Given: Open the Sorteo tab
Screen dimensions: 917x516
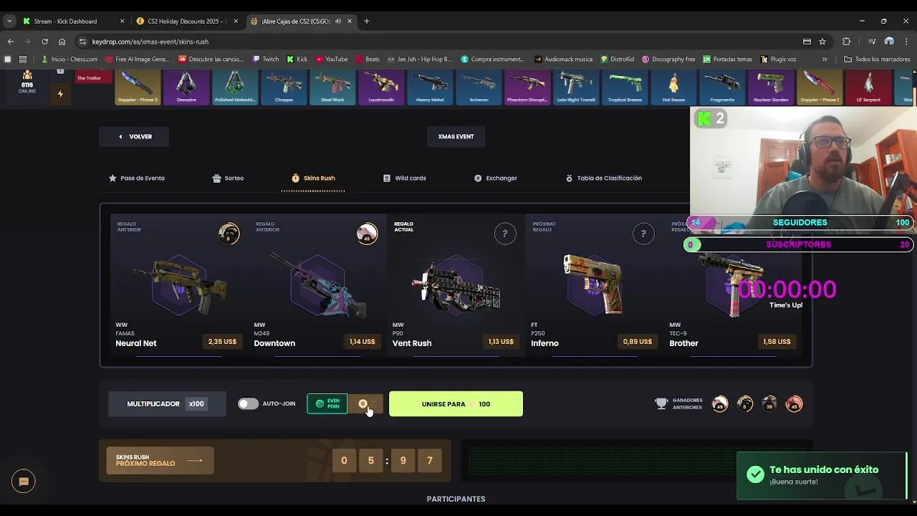Looking at the screenshot, I should coord(228,178).
